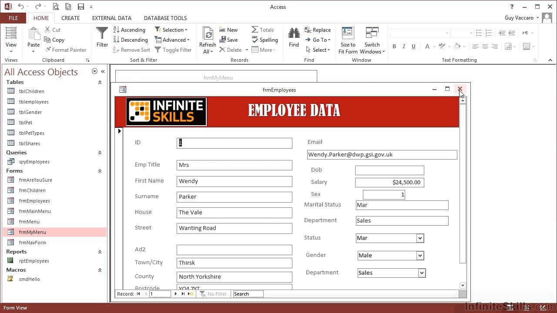Open Print Preview from the Quick Access toolbar
557x313 pixels.
[56, 7]
